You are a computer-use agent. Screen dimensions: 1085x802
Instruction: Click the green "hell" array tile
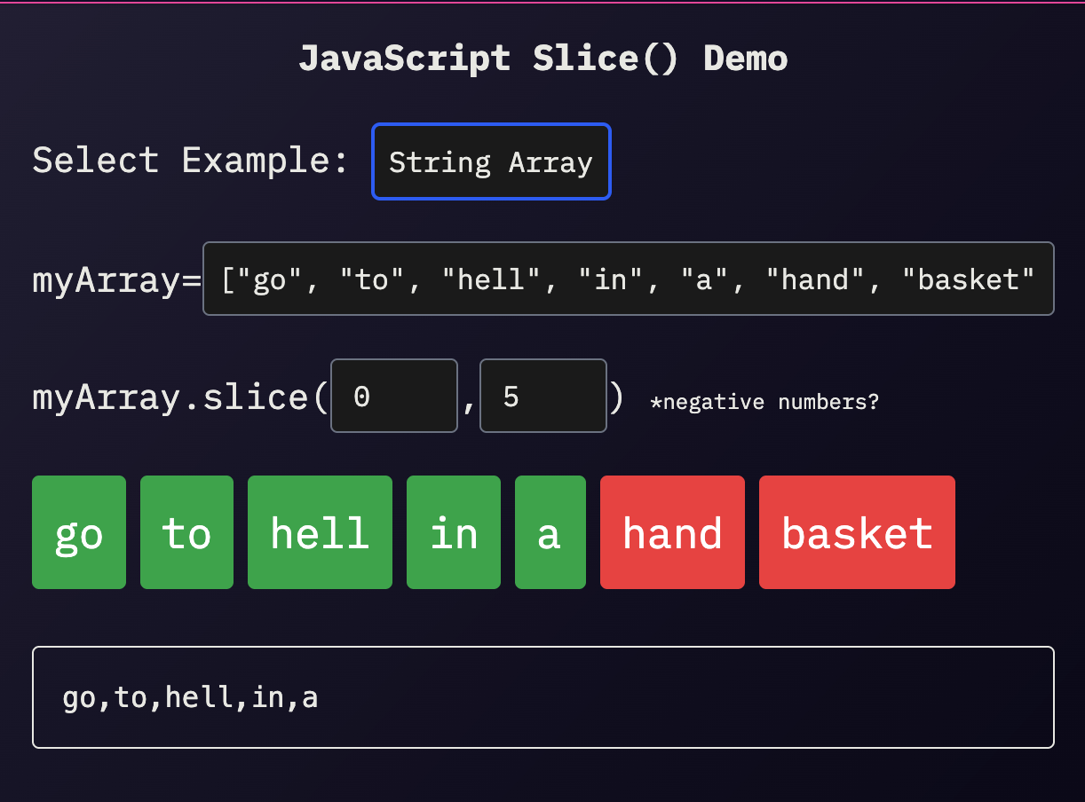[320, 532]
